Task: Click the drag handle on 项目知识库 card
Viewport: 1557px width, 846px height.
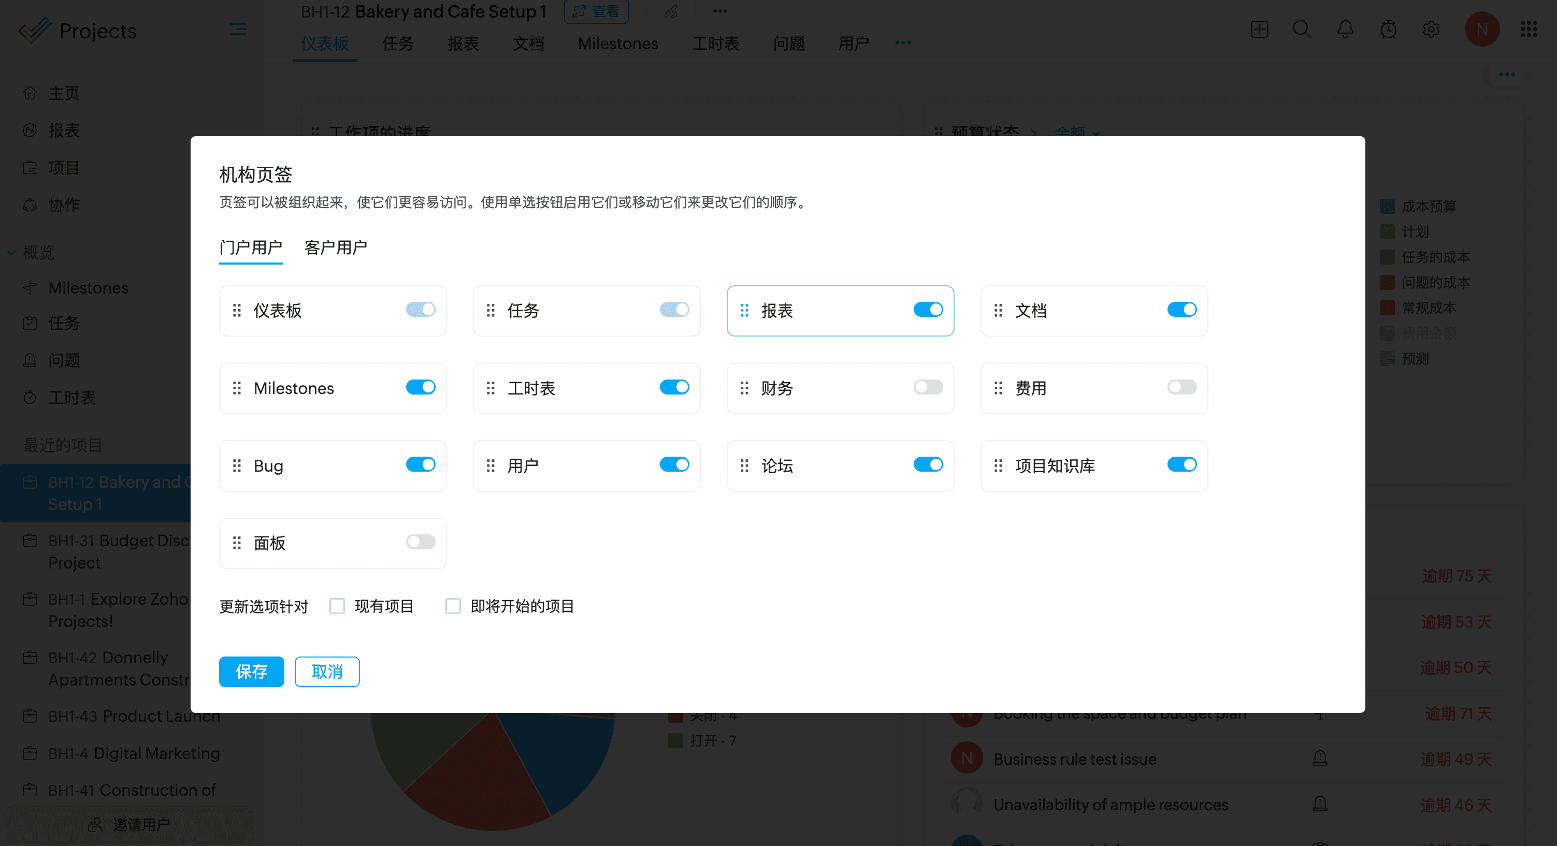Action: pos(998,465)
